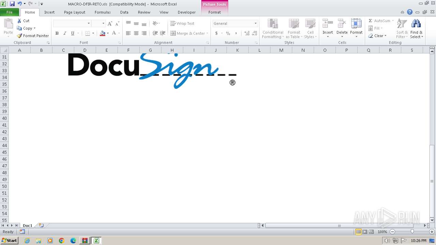This screenshot has height=245, width=436.
Task: Align text right
Action: 144,33
